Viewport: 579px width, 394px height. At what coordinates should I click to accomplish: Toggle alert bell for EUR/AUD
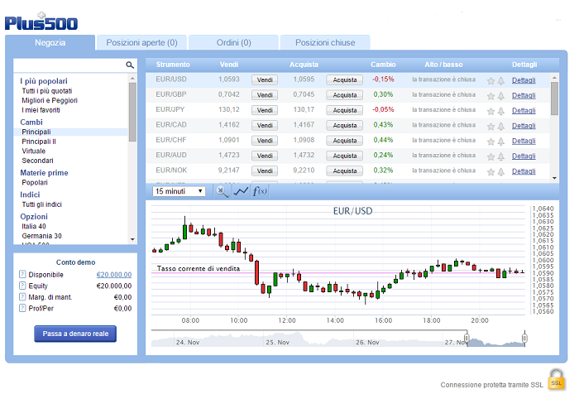click(x=501, y=156)
